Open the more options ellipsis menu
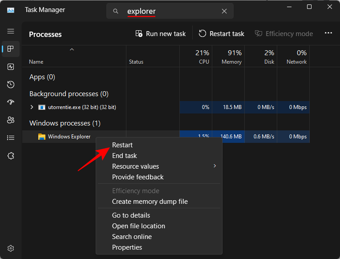 click(x=328, y=33)
